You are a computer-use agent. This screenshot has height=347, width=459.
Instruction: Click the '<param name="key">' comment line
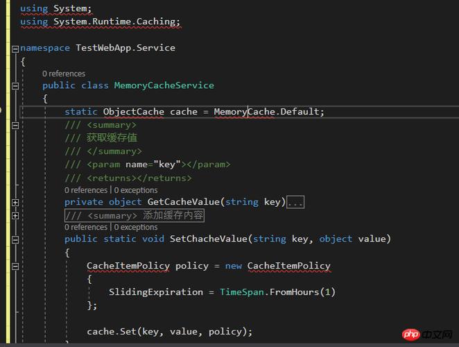[148, 164]
